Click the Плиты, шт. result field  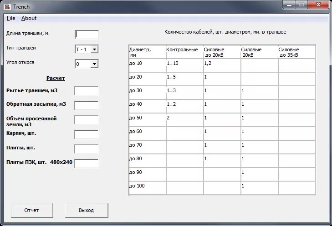point(87,149)
